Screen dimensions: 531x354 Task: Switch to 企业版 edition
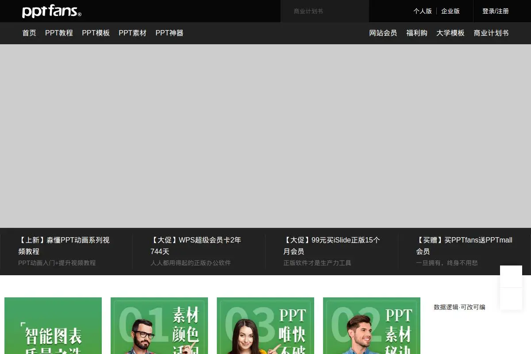450,11
